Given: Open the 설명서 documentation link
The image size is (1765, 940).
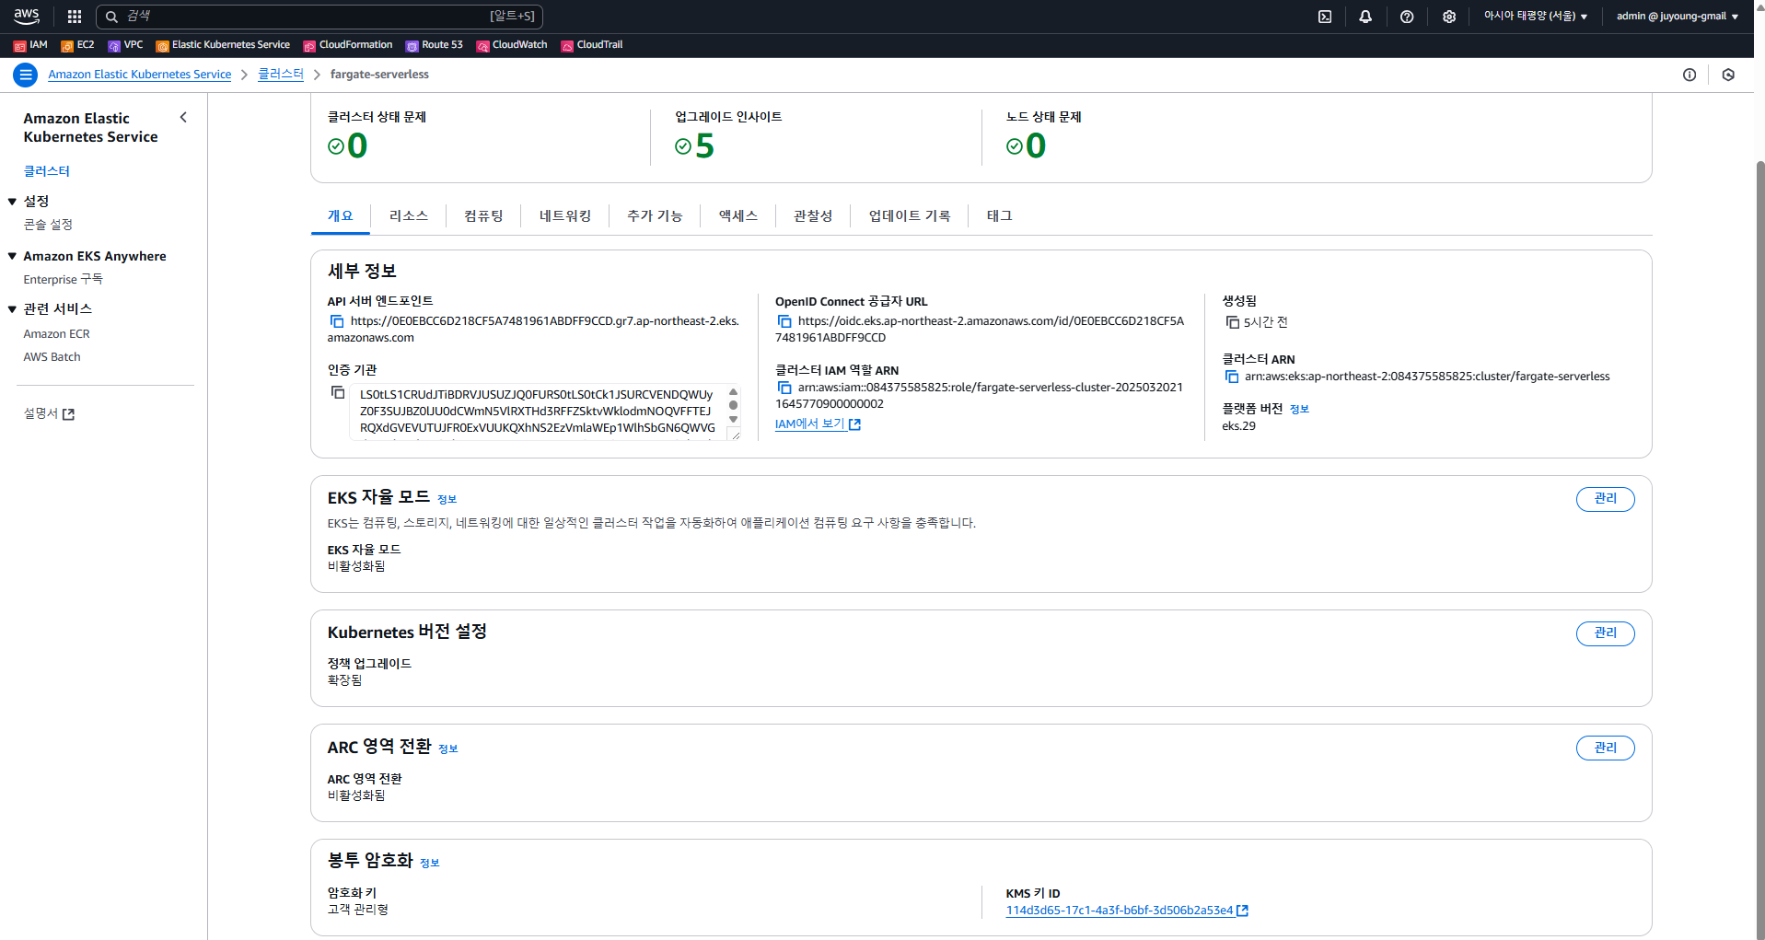Looking at the screenshot, I should [x=49, y=414].
